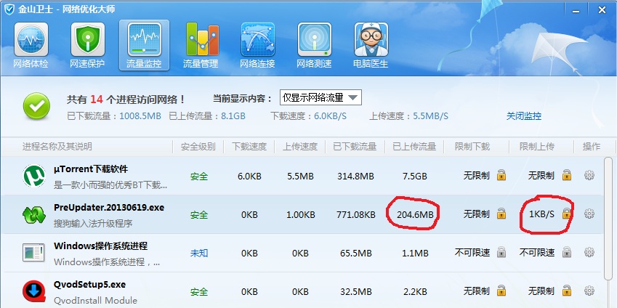The height and width of the screenshot is (308, 617).
Task: Open the 网络测速 speed test tool
Action: click(314, 45)
